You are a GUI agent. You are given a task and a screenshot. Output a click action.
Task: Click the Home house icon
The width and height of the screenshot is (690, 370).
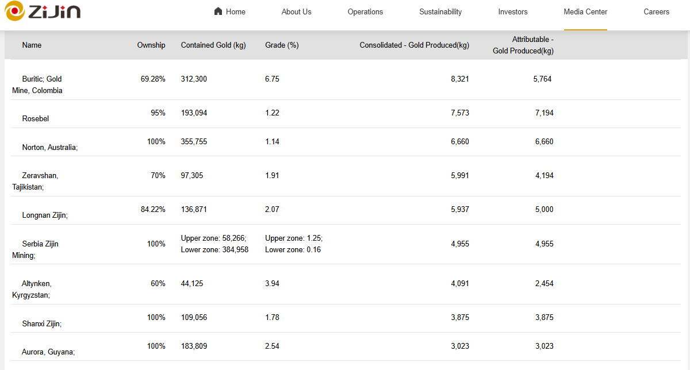click(218, 11)
